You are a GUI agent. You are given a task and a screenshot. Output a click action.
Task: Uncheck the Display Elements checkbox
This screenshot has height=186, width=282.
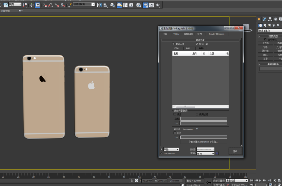197,44
